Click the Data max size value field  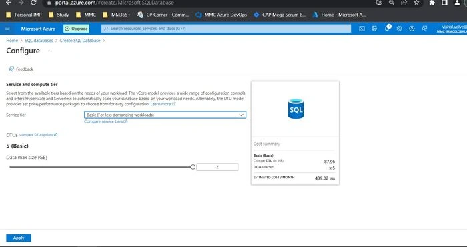(217, 167)
